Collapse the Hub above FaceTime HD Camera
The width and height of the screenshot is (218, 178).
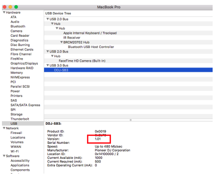[52, 56]
